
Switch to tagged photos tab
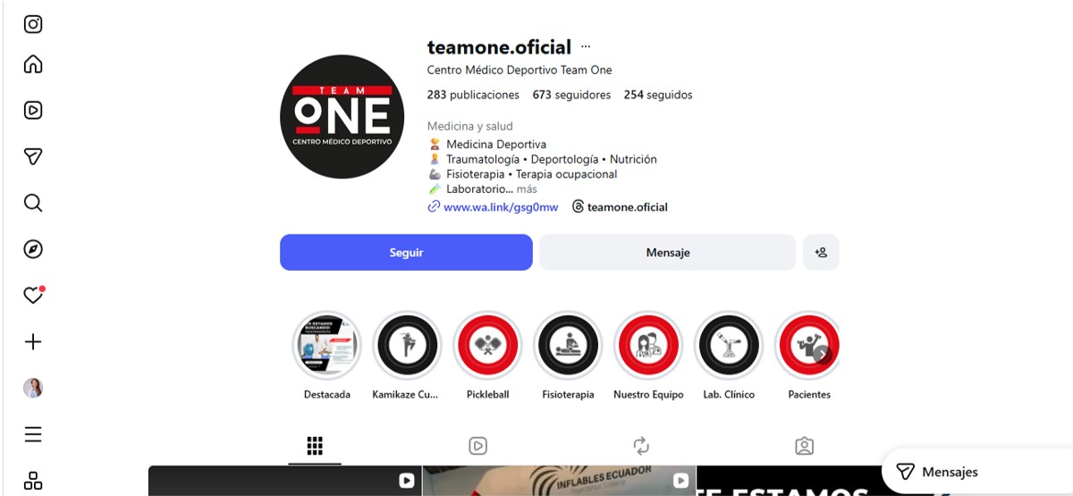804,445
